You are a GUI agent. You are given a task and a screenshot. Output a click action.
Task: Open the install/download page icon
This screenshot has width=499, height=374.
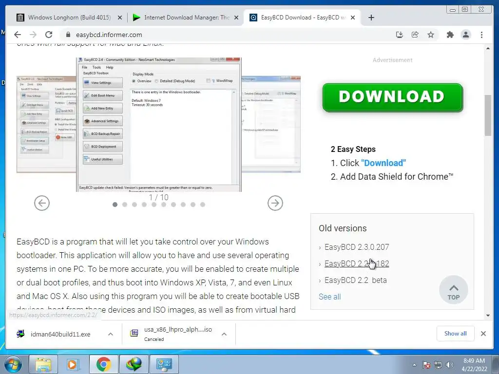(x=400, y=35)
